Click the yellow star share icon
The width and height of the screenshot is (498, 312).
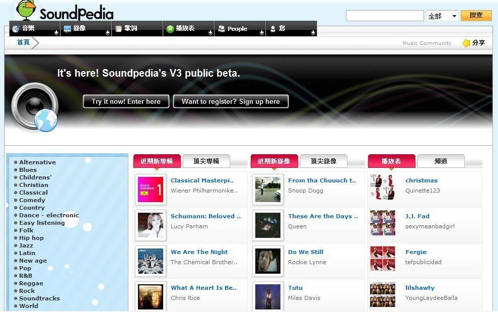(466, 43)
